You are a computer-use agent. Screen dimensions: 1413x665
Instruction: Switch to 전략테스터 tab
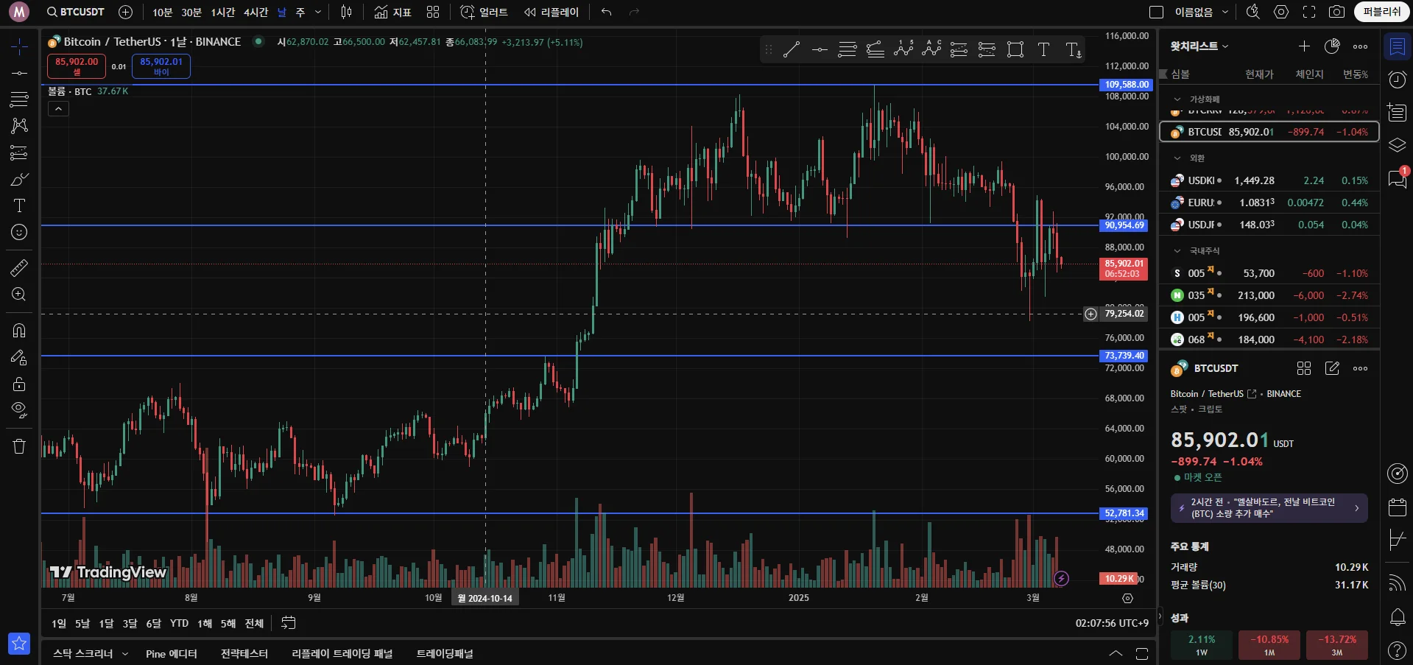pyautogui.click(x=244, y=654)
